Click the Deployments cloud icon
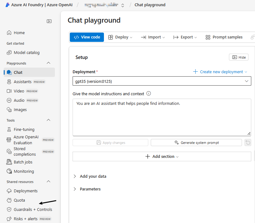The width and height of the screenshot is (255, 223). click(x=9, y=191)
